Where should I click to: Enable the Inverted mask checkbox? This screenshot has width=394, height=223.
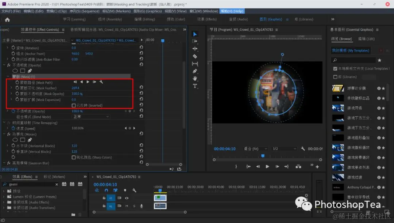(x=74, y=105)
